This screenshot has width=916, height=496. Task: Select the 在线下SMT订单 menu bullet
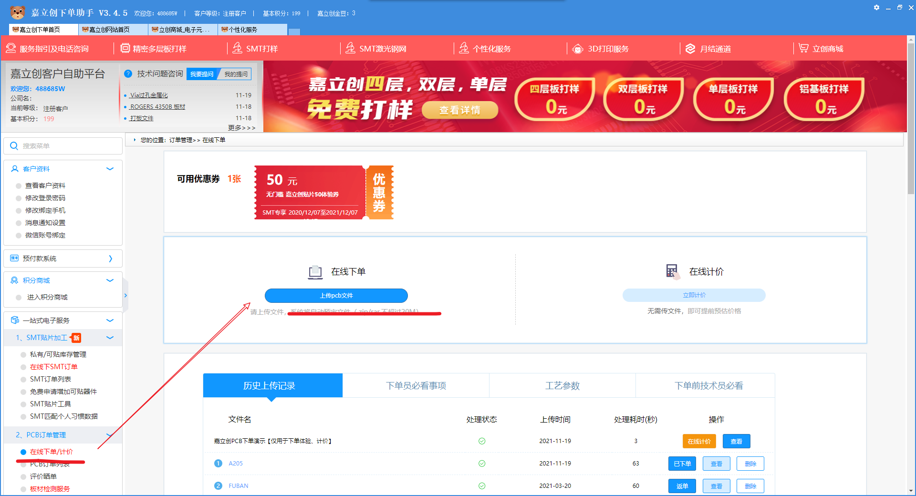tap(23, 367)
